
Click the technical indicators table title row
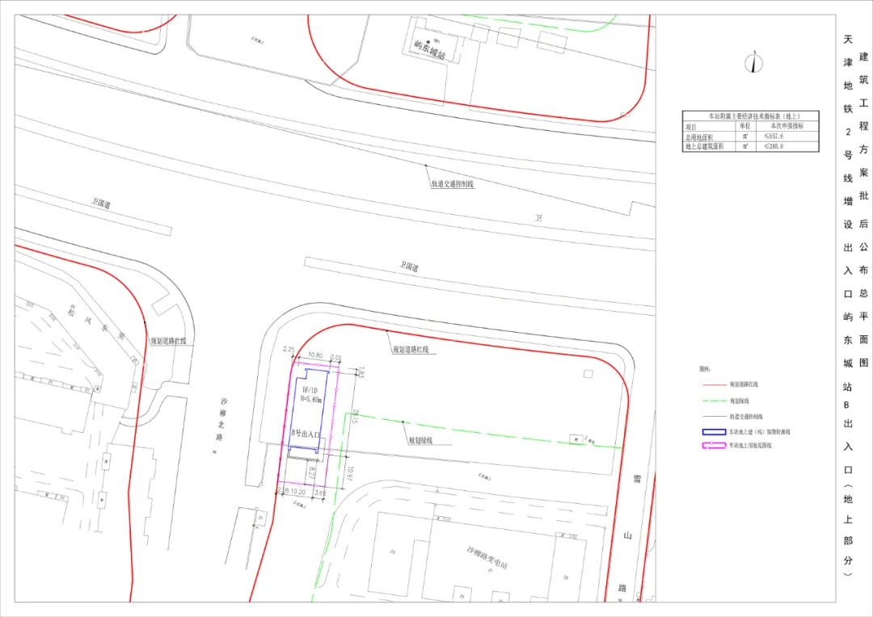point(749,116)
